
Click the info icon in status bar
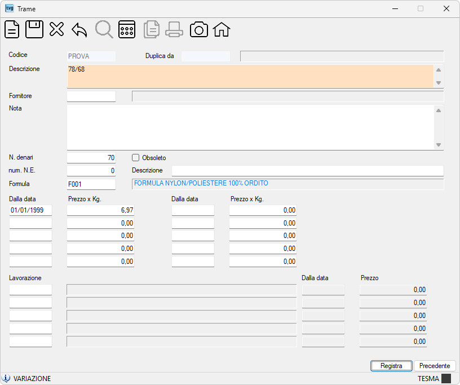pos(6,378)
